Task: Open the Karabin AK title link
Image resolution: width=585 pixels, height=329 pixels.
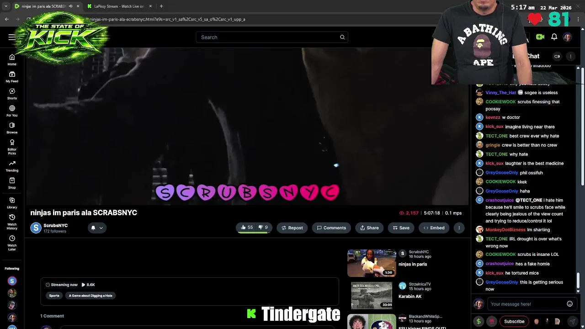Action: click(x=410, y=297)
